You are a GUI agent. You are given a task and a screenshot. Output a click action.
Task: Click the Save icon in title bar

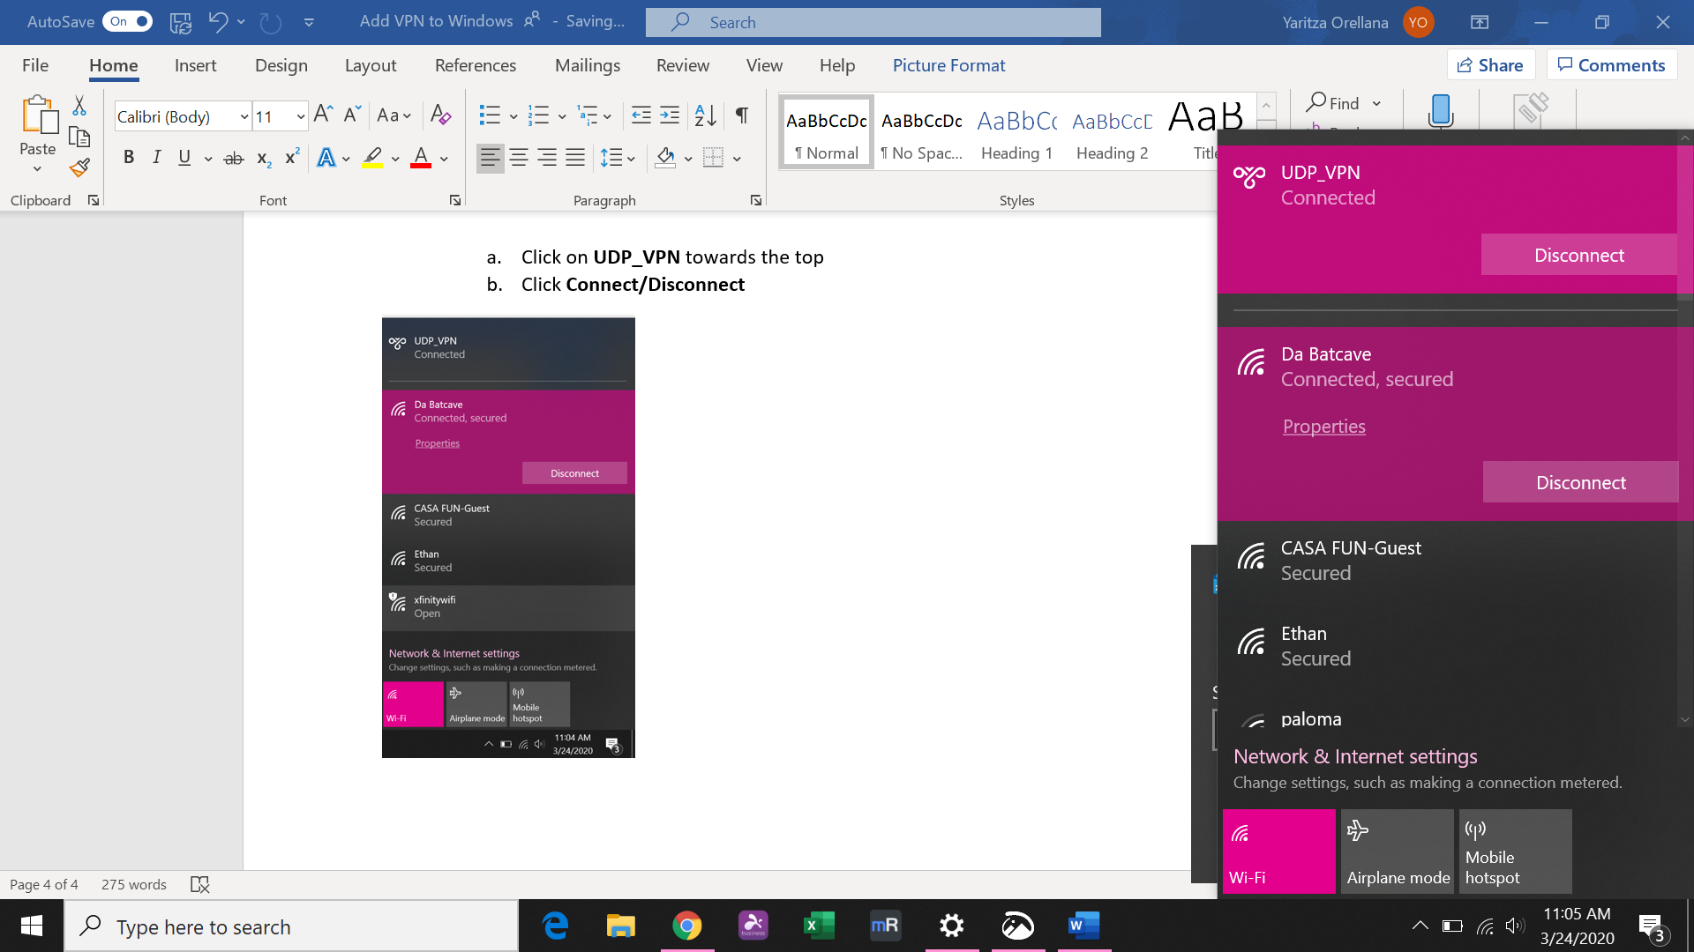[x=181, y=22]
